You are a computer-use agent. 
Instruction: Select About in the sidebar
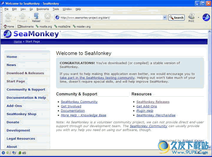(x=12, y=147)
